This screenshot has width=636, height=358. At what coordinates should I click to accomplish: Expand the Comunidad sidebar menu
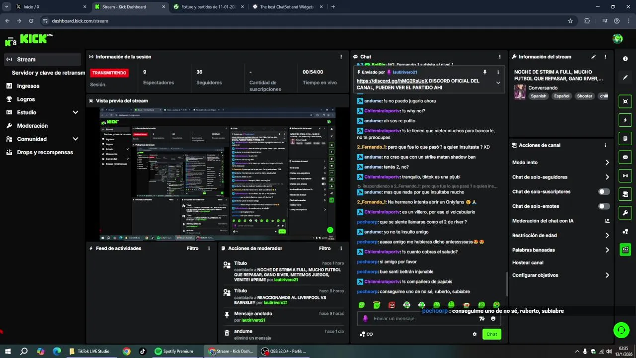76,139
